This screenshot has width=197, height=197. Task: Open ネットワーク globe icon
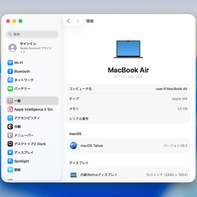click(x=10, y=80)
